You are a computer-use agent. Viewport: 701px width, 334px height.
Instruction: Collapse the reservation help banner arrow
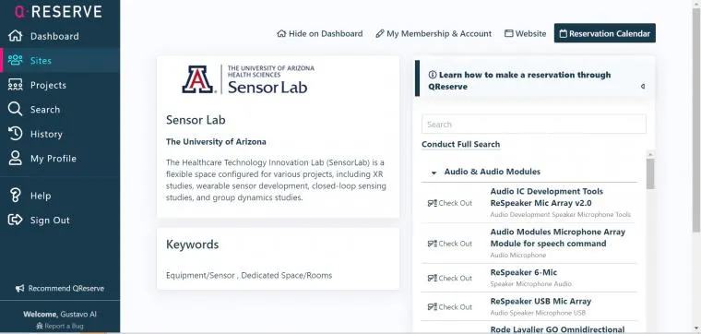643,87
